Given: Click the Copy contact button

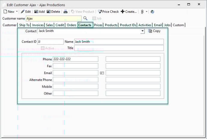Looking at the screenshot, I should [x=154, y=31].
